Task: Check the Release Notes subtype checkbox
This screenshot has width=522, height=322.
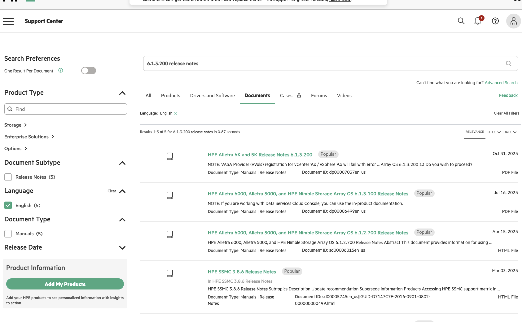Action: coord(8,177)
